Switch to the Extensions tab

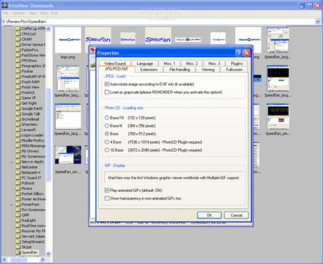pyautogui.click(x=149, y=69)
